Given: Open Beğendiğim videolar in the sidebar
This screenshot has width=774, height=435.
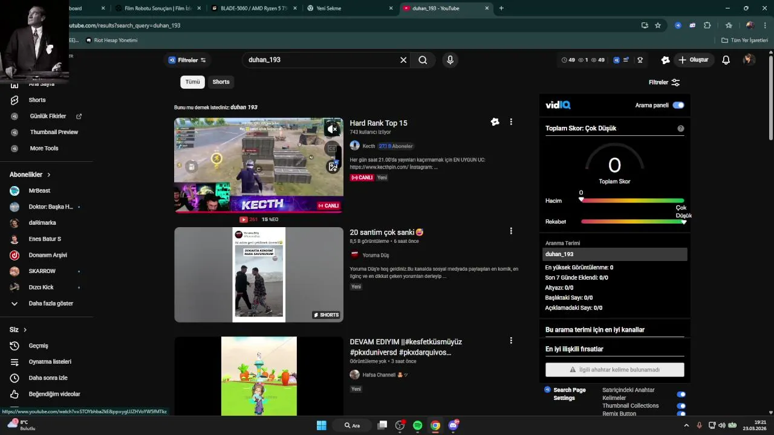Looking at the screenshot, I should click(x=54, y=394).
